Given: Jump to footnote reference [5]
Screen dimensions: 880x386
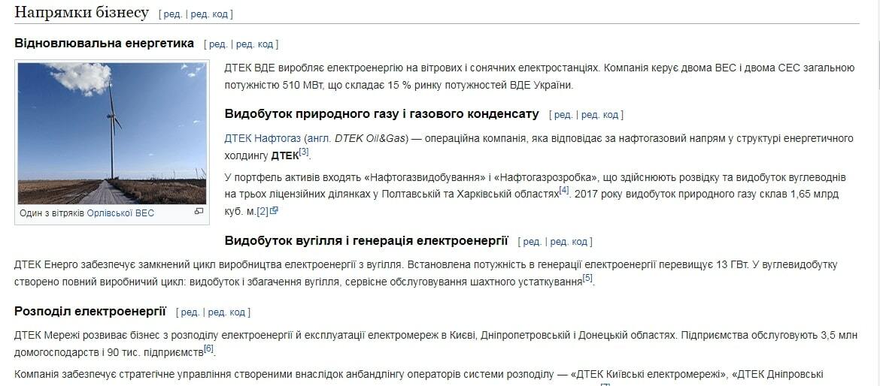Looking at the screenshot, I should 587,278.
